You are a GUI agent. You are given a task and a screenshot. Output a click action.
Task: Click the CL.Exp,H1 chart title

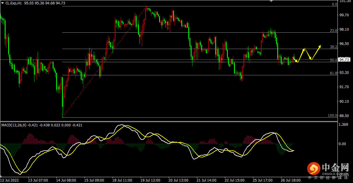pyautogui.click(x=13, y=3)
